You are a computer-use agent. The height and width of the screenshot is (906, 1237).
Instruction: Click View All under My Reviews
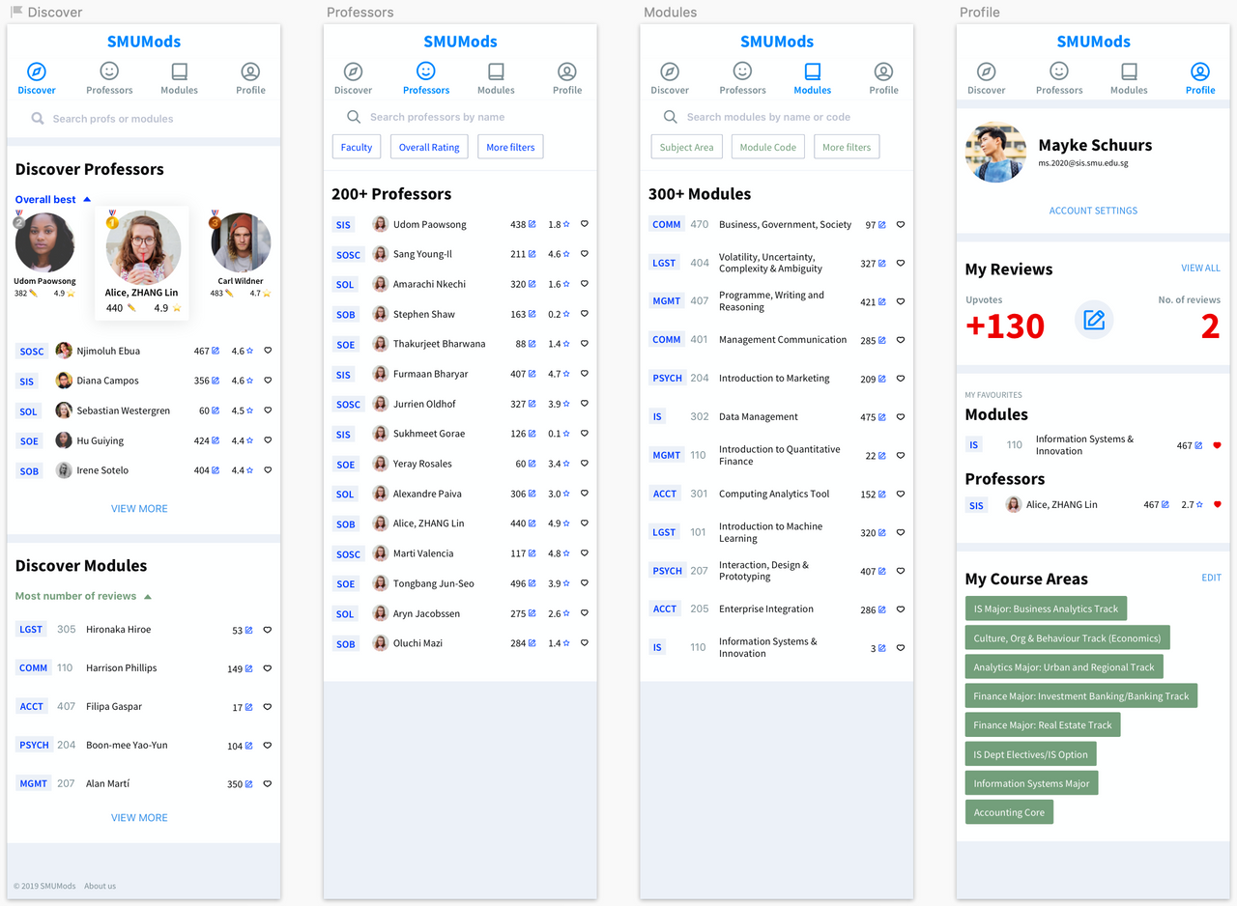1200,268
